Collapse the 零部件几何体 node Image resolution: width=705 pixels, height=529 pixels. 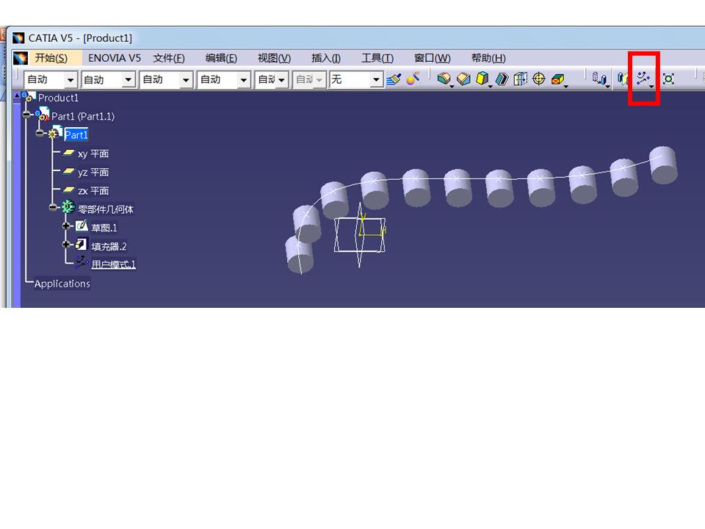pos(53,207)
